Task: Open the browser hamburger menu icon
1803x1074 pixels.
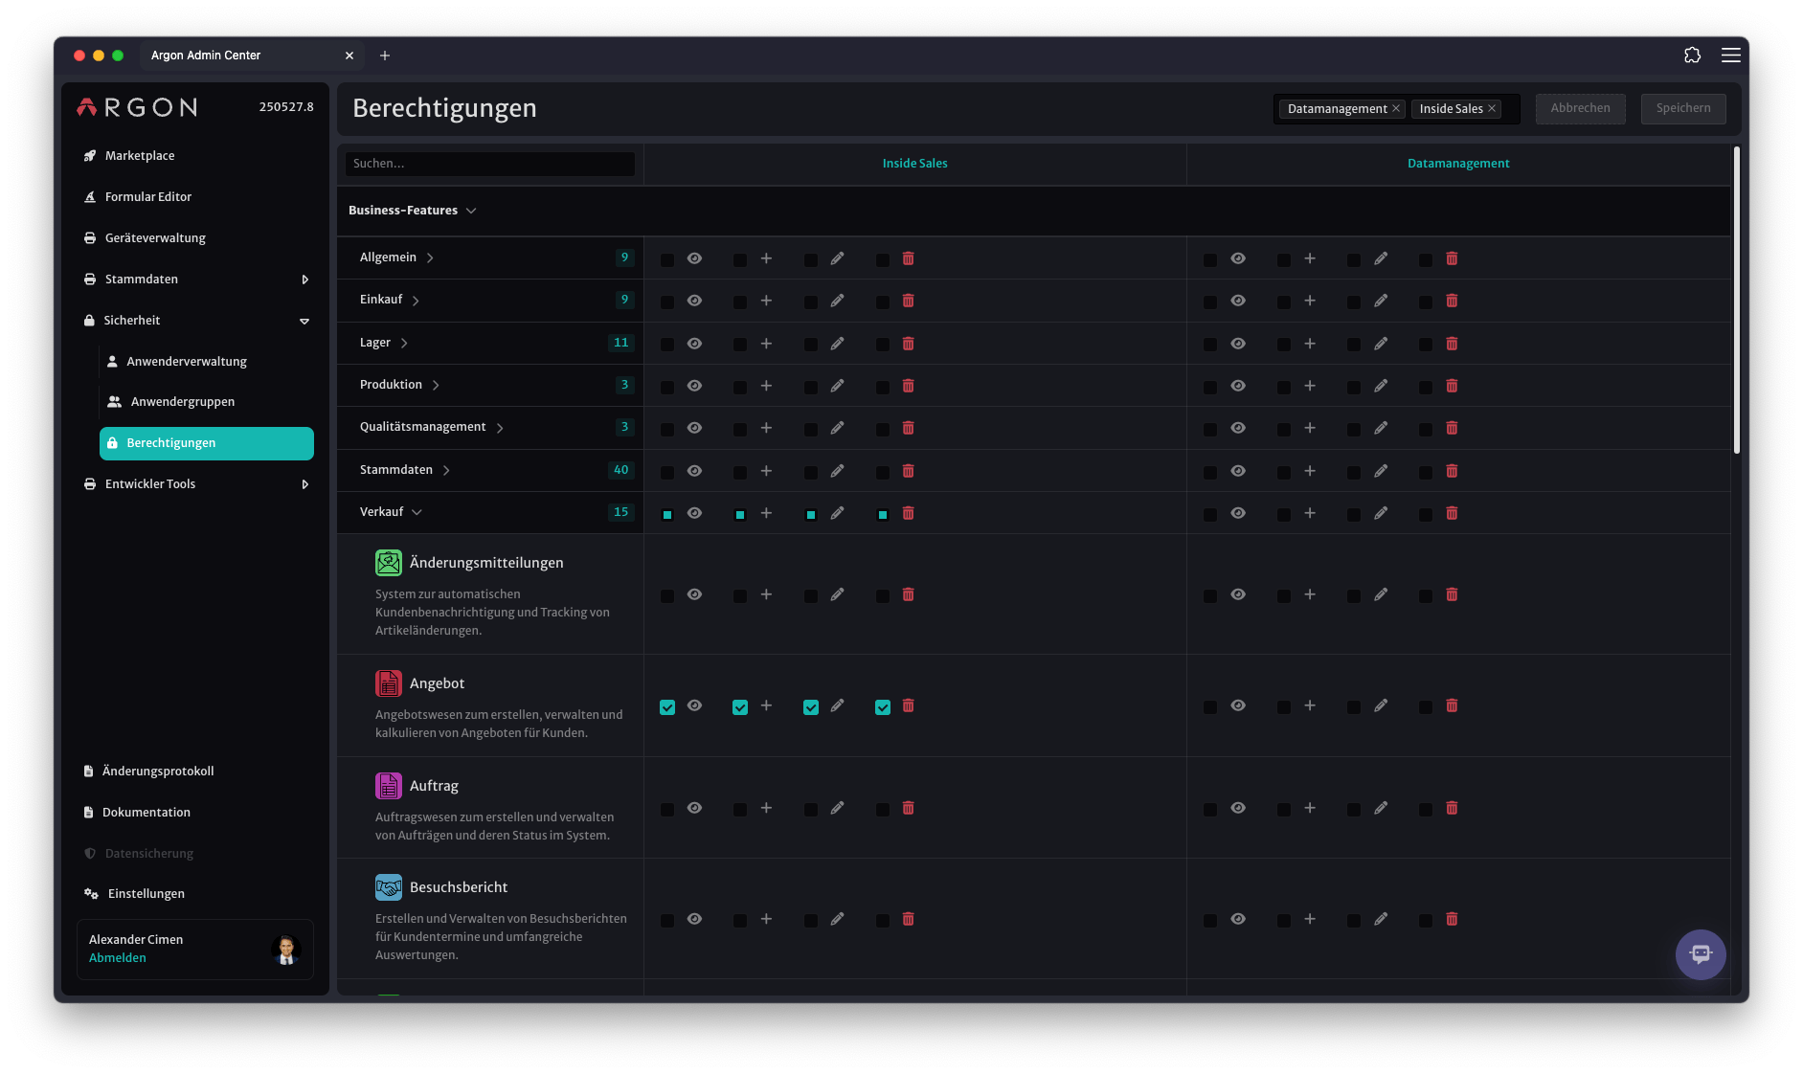Action: [x=1730, y=56]
